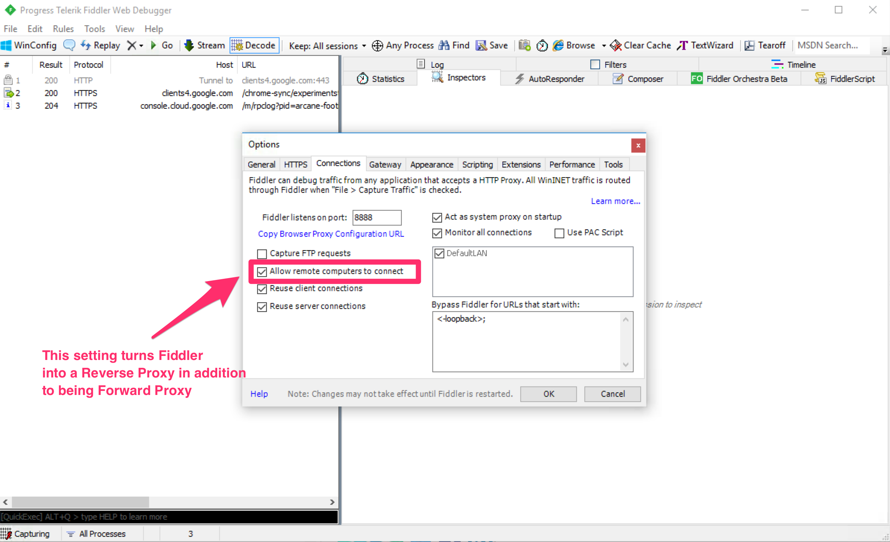Screen dimensions: 890x542
Task: Click scroll right arrow of session list
Action: 332,502
